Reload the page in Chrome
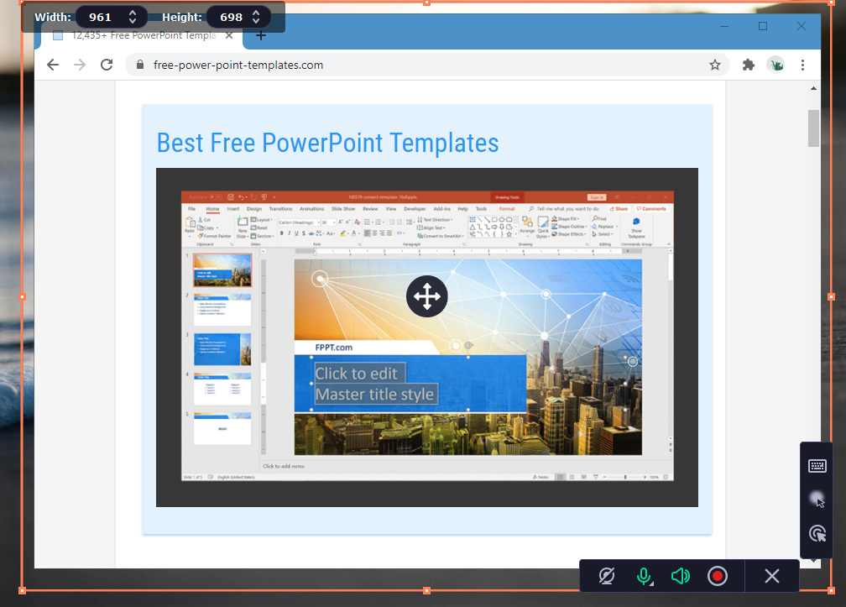 click(x=107, y=65)
